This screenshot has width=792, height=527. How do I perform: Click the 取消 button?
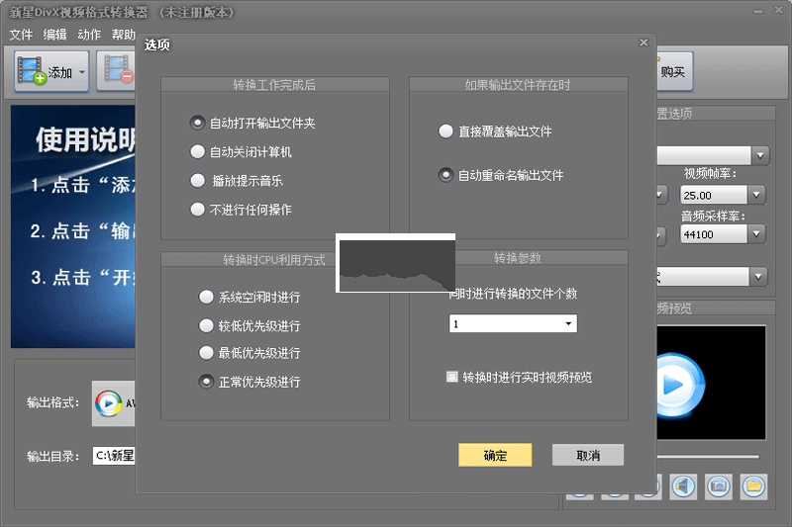pos(588,455)
